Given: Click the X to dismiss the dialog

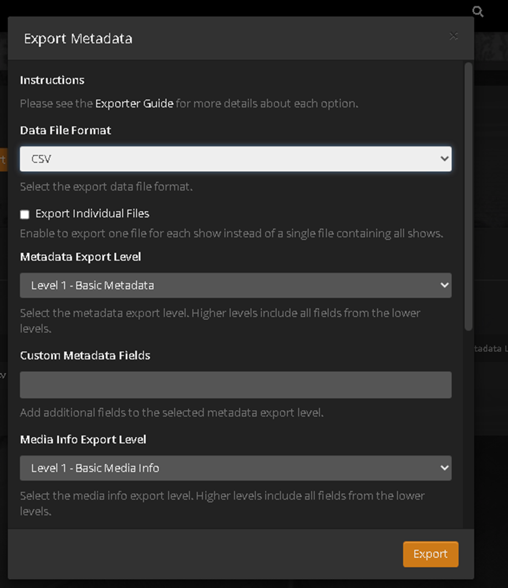Looking at the screenshot, I should point(454,36).
